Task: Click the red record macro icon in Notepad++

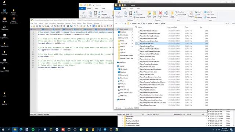Action: tap(111, 26)
